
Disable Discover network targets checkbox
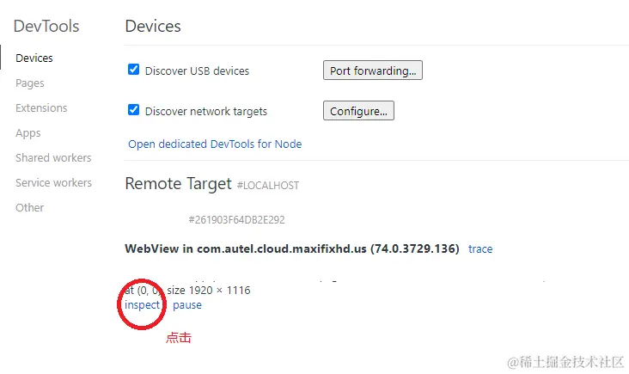tap(133, 110)
